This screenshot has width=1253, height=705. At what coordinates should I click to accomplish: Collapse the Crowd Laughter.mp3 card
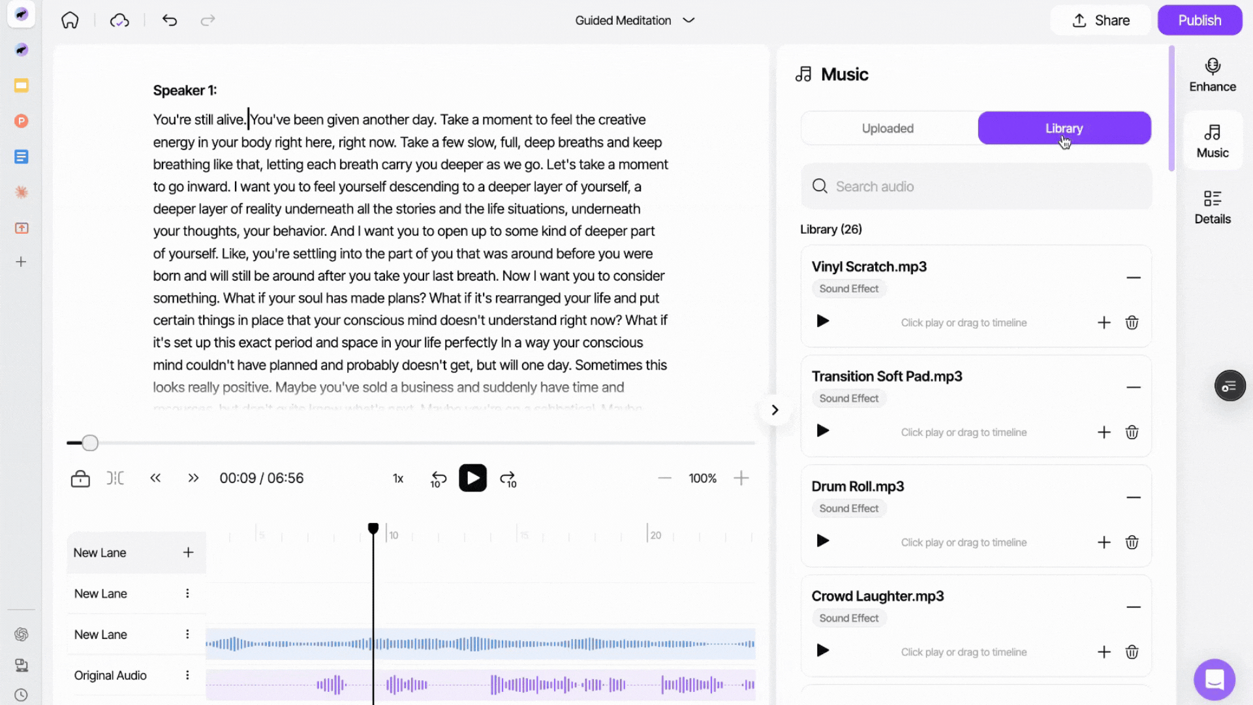(x=1133, y=607)
